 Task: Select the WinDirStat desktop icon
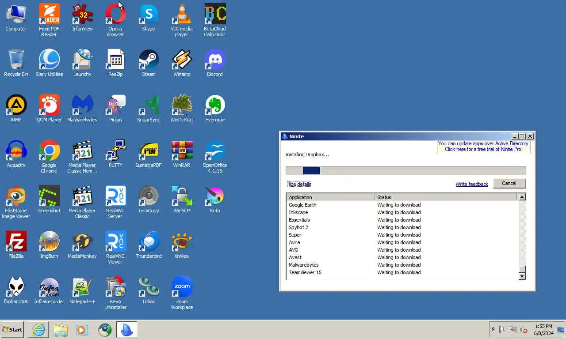click(182, 109)
